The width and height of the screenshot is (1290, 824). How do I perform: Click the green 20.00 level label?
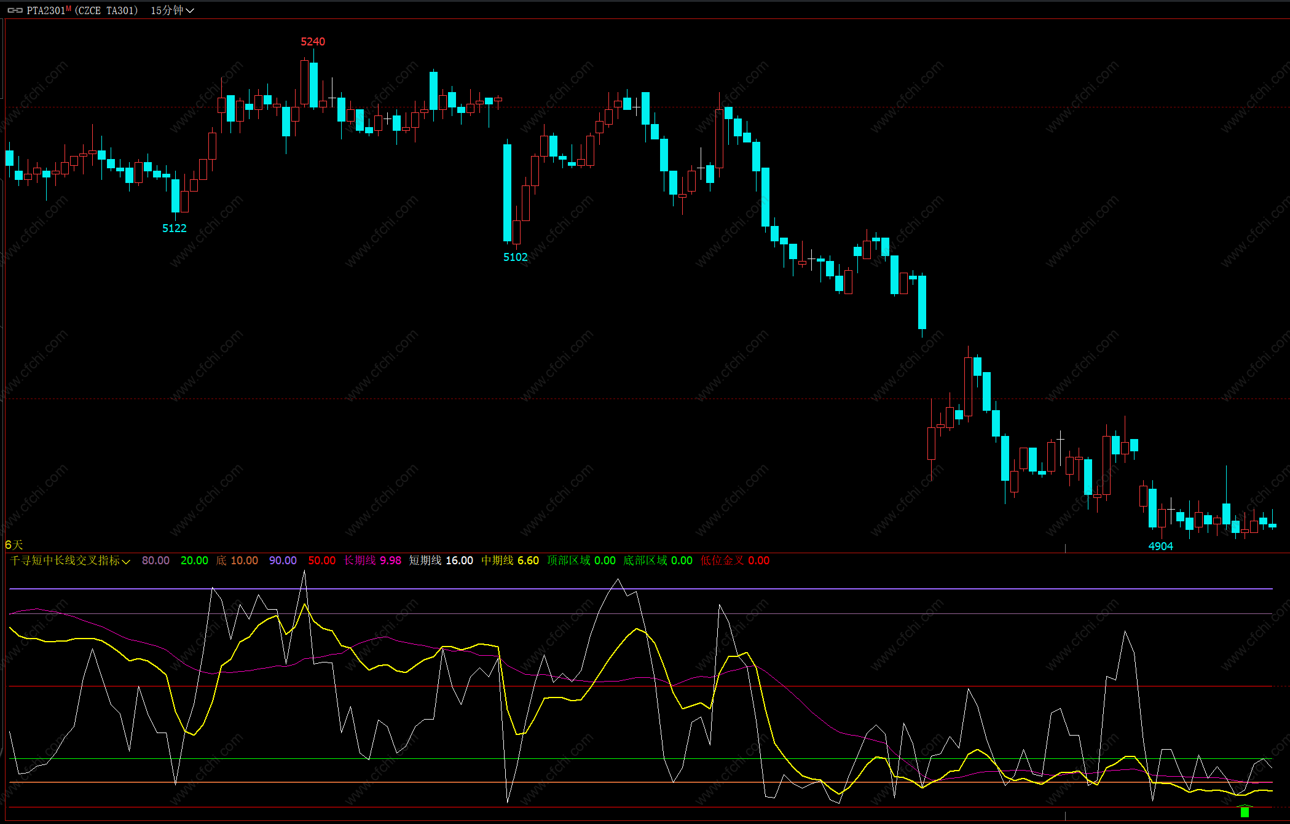click(194, 561)
